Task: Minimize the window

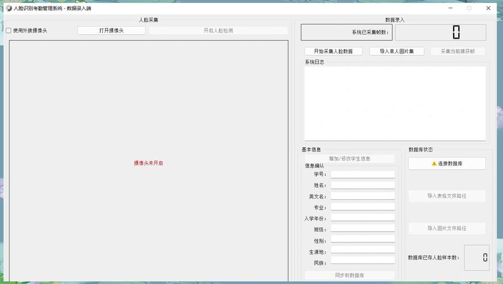Action: (450, 8)
